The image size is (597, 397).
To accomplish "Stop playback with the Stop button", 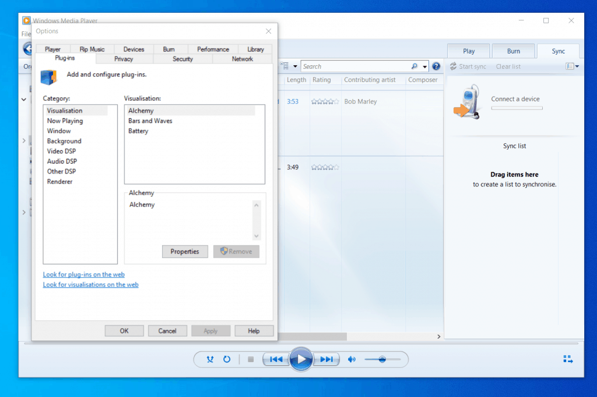I will [x=251, y=359].
